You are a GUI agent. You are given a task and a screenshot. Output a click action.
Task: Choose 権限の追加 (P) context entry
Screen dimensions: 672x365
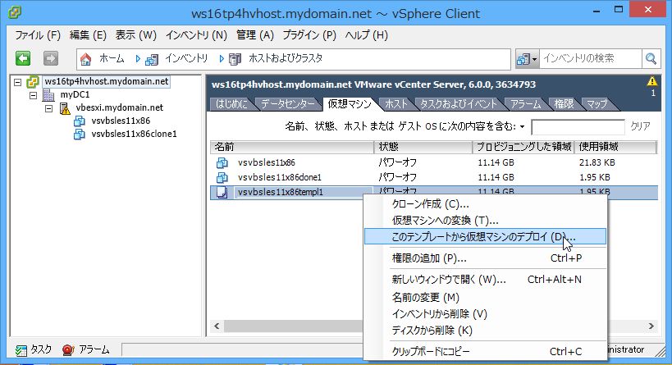pyautogui.click(x=485, y=258)
